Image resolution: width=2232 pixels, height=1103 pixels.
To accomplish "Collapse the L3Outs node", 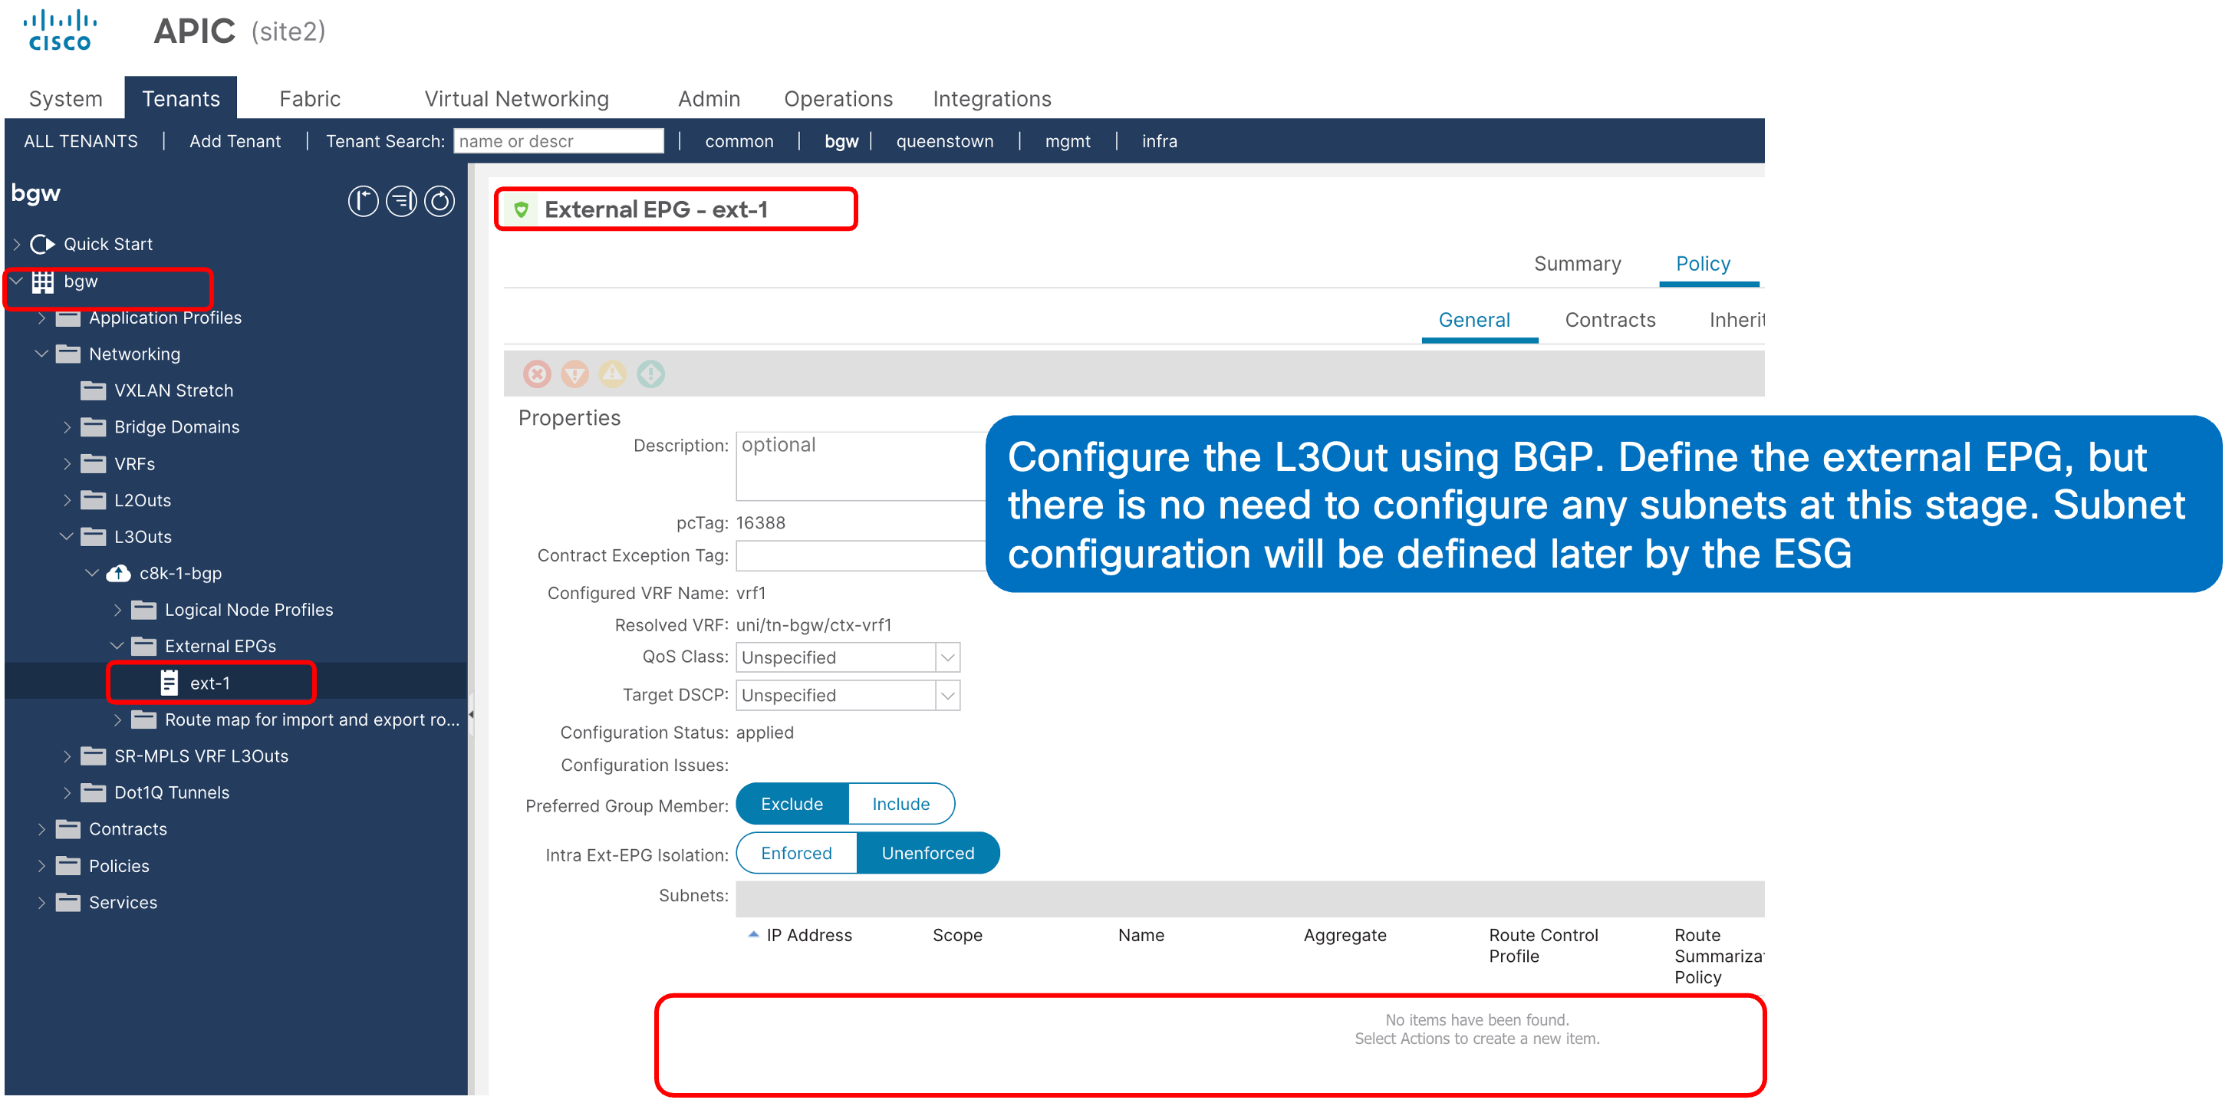I will point(67,536).
